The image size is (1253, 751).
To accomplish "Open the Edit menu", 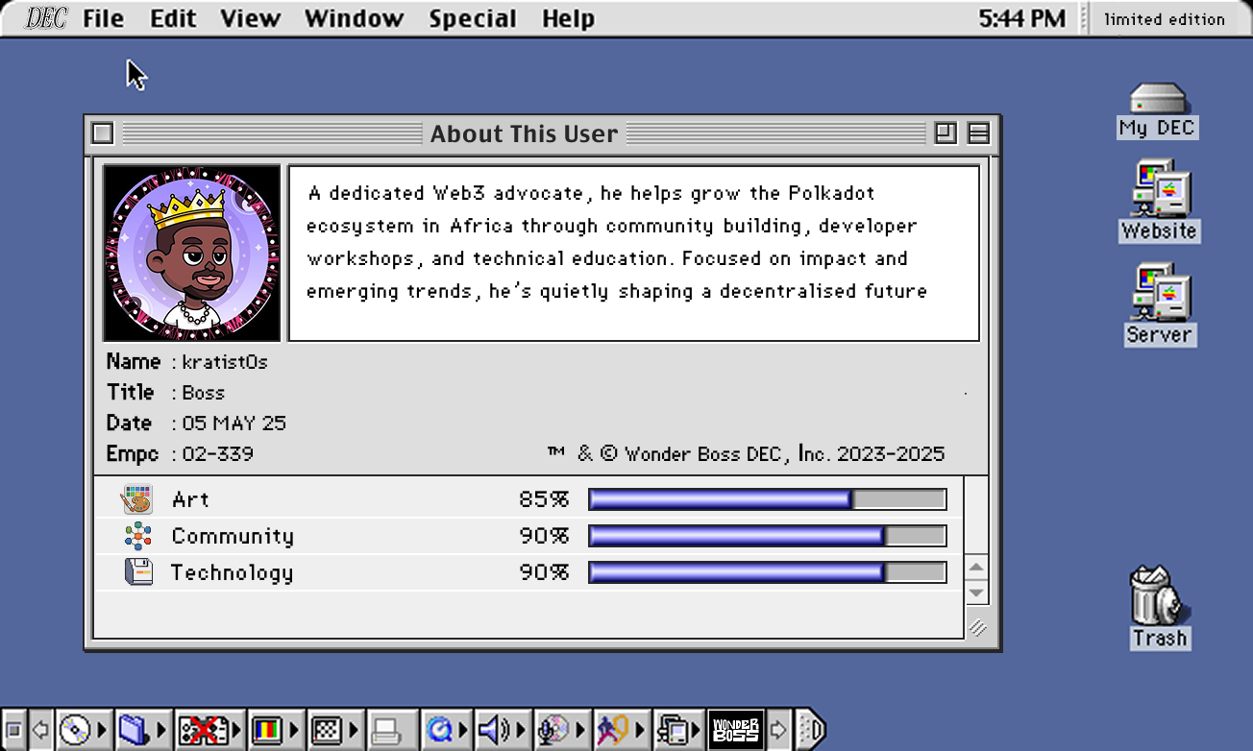I will pyautogui.click(x=173, y=18).
